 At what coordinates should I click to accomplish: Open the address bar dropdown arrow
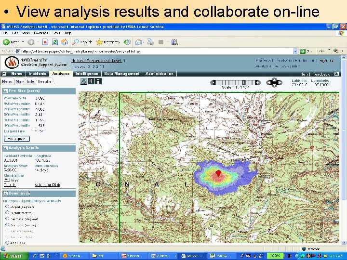[x=295, y=52]
